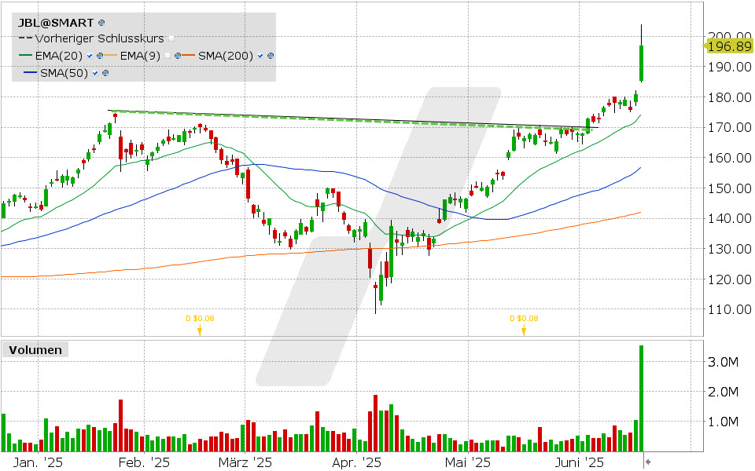The image size is (755, 471).
Task: Click the 3.0M volume axis value
Action: pos(724,362)
